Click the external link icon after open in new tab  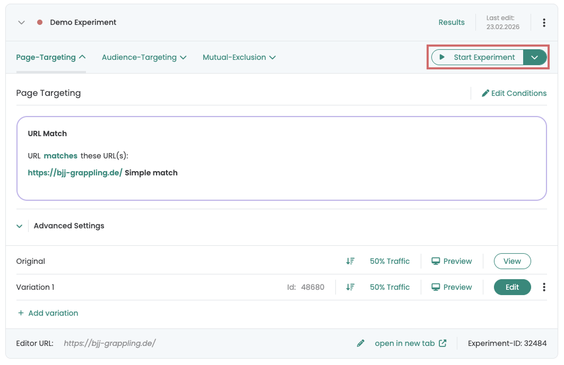443,343
